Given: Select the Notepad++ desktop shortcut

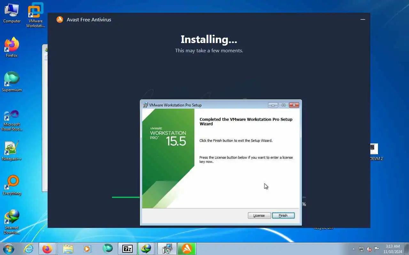Looking at the screenshot, I should point(12,151).
